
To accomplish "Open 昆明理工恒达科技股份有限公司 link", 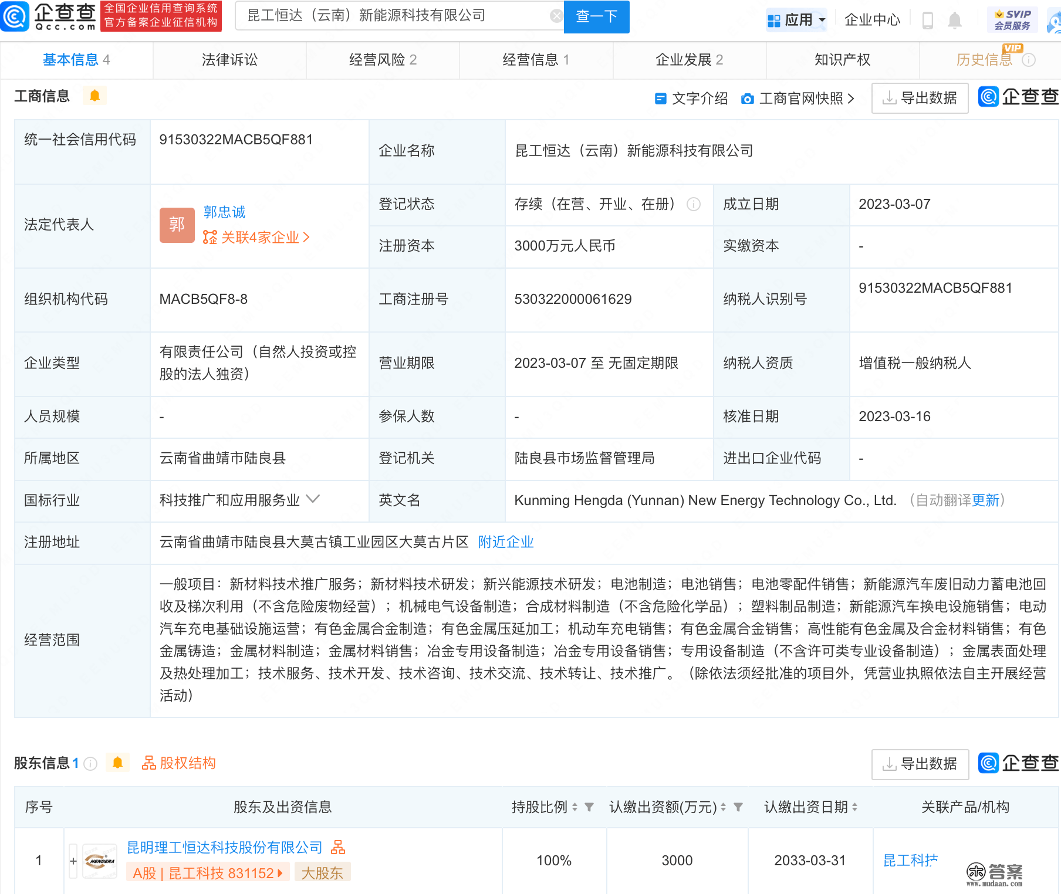I will click(225, 848).
